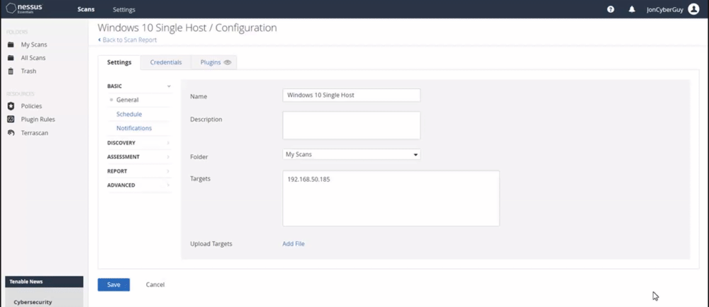Screen dimensions: 709x307
Task: Open the Settings top menu
Action: coord(124,9)
